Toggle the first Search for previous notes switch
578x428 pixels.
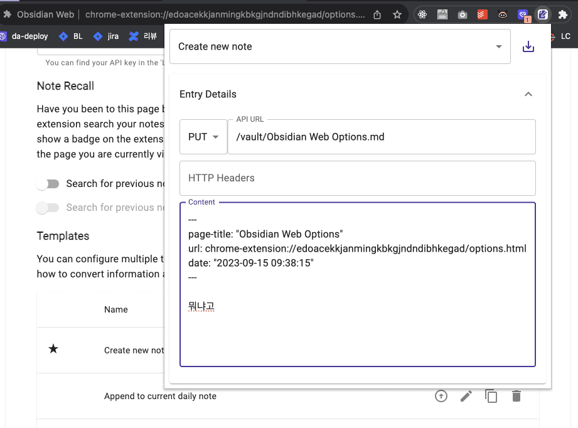pyautogui.click(x=48, y=184)
